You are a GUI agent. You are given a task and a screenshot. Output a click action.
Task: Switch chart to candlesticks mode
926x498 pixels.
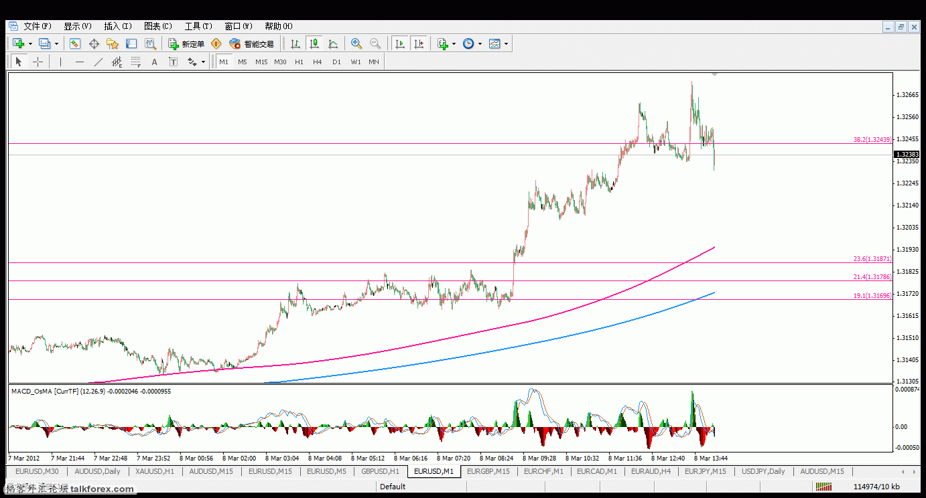314,44
